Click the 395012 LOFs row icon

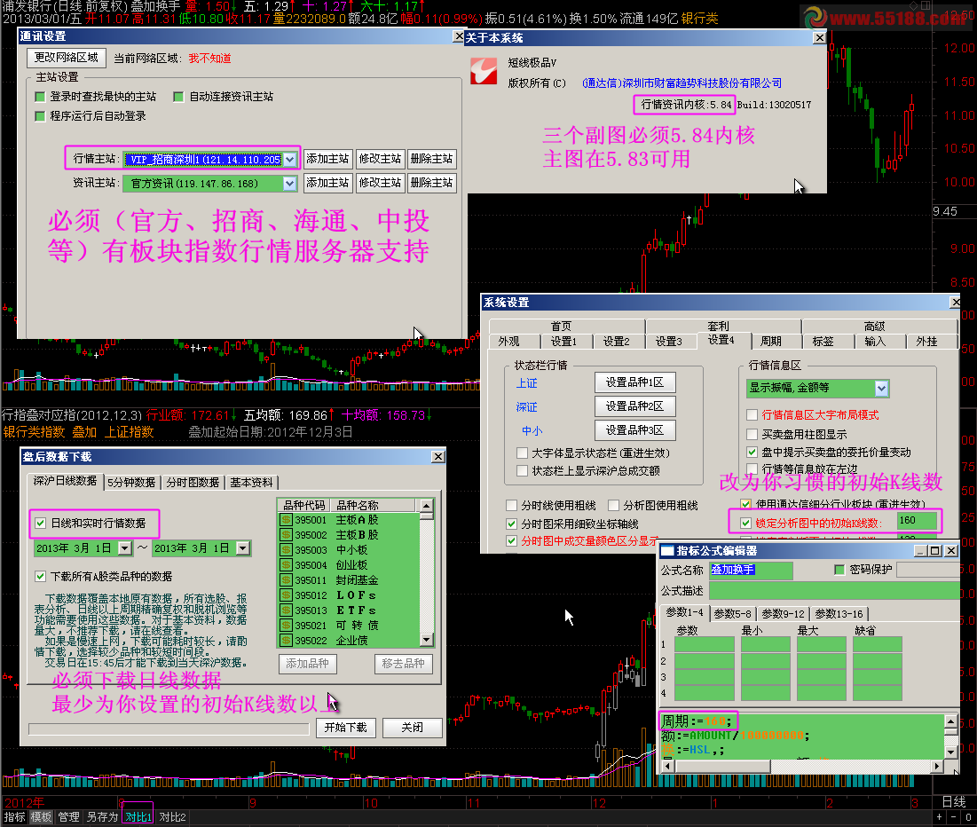click(x=286, y=595)
